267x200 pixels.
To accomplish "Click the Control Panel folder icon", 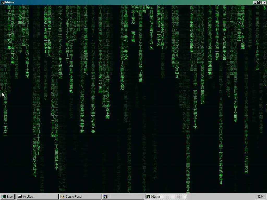I will (x=63, y=197).
